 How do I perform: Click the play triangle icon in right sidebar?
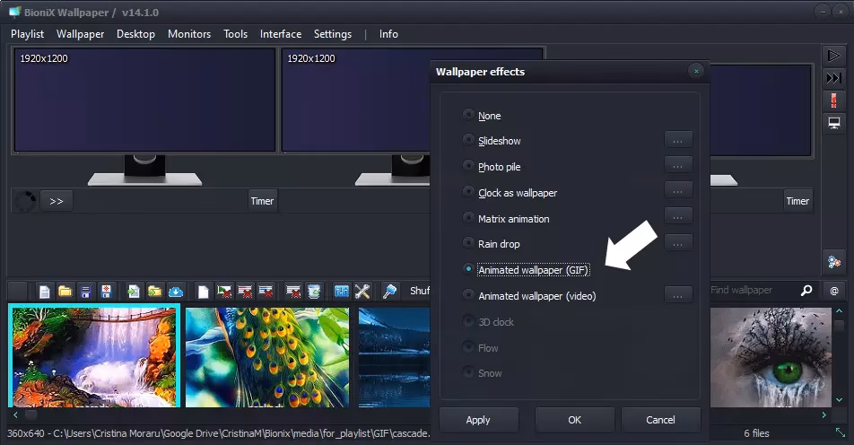[x=834, y=56]
